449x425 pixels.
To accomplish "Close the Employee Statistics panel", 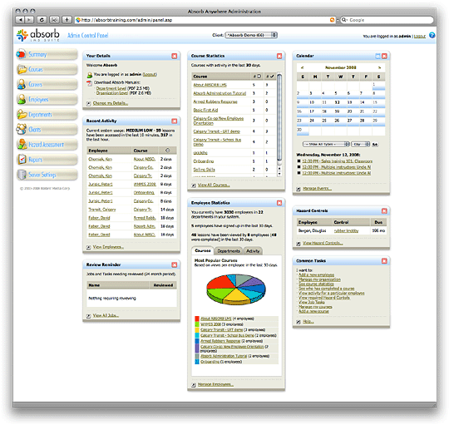I will click(x=279, y=203).
